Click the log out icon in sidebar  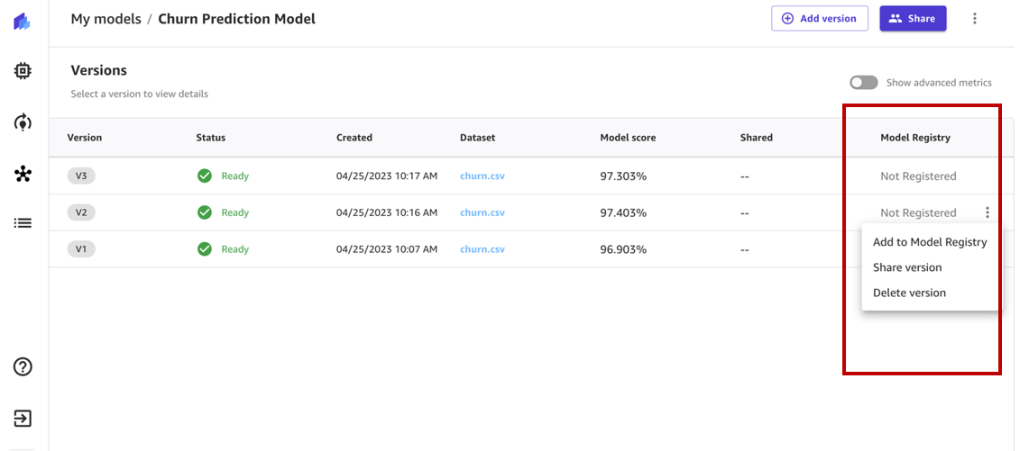23,419
